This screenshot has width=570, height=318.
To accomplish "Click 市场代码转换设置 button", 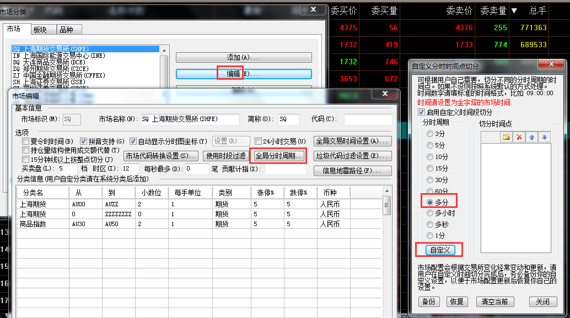I will (161, 156).
